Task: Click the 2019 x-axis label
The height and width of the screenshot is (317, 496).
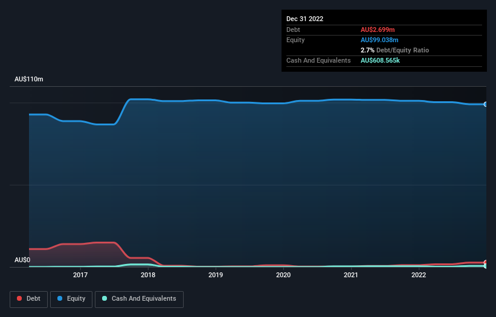Action: pos(216,275)
